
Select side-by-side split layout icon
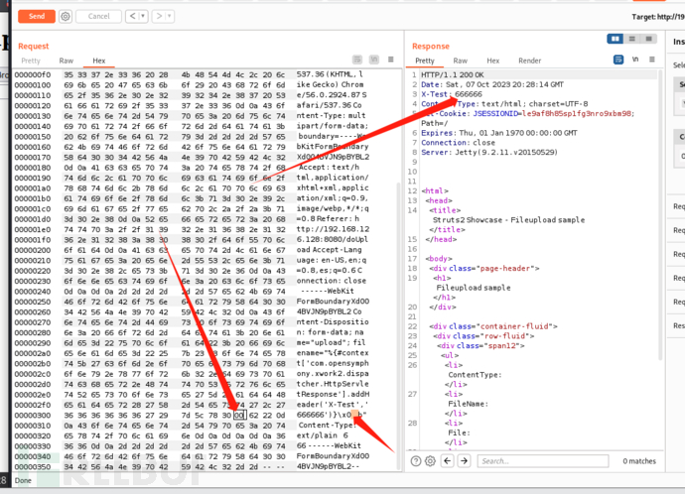pos(616,39)
